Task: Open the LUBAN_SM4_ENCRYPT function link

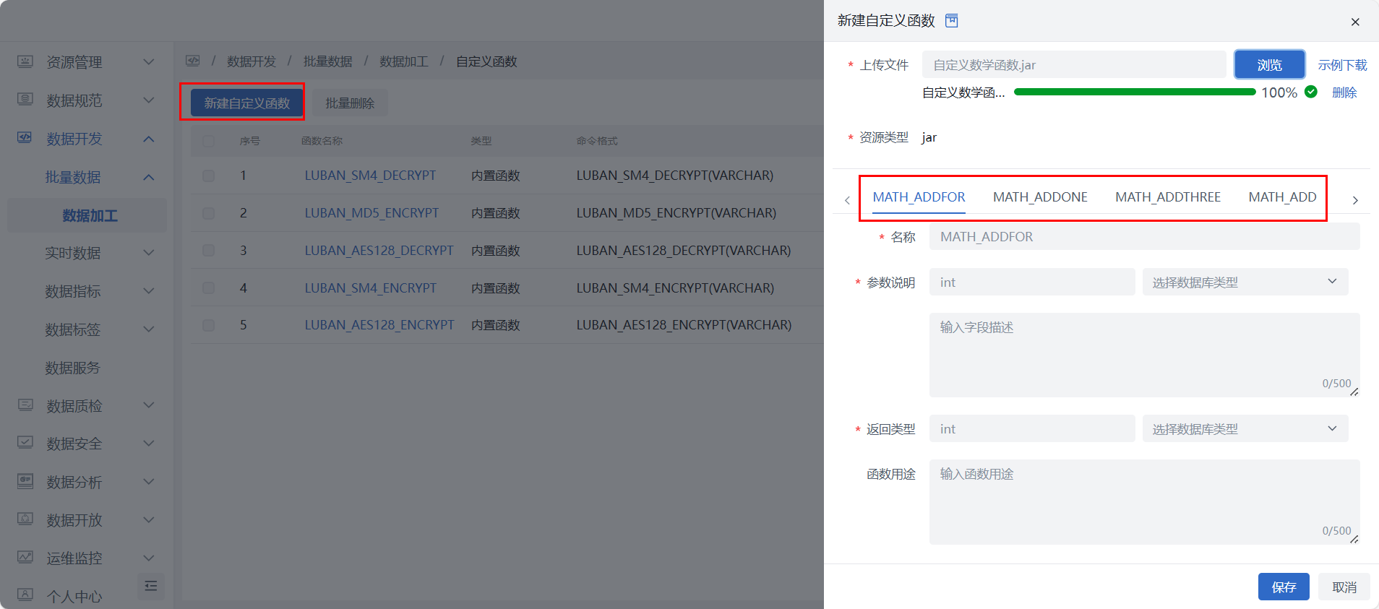Action: (370, 288)
